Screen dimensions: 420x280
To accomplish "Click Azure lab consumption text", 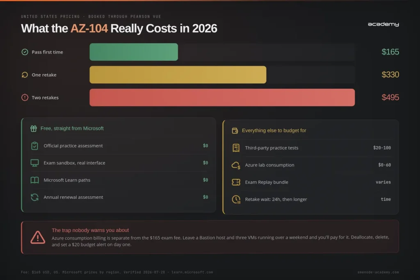I will tap(270, 165).
